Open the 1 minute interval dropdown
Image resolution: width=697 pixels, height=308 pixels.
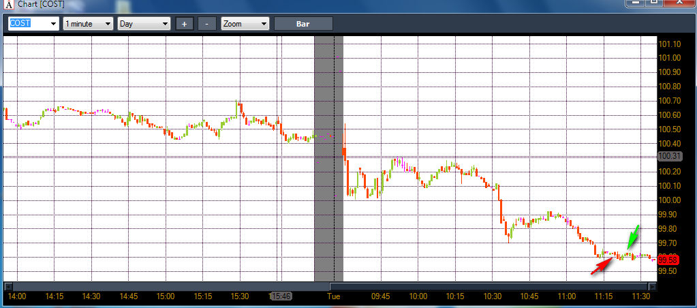click(x=88, y=24)
